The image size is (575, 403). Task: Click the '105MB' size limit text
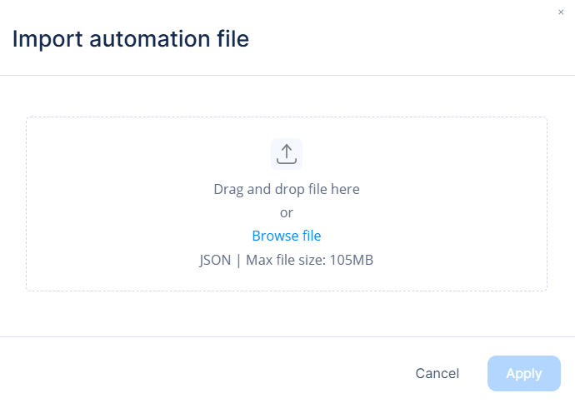pyautogui.click(x=352, y=260)
